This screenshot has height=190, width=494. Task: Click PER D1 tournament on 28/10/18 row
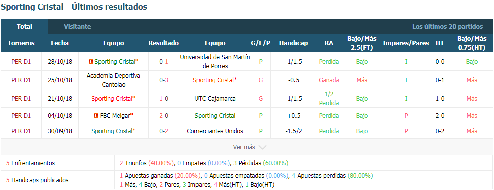[21, 62]
